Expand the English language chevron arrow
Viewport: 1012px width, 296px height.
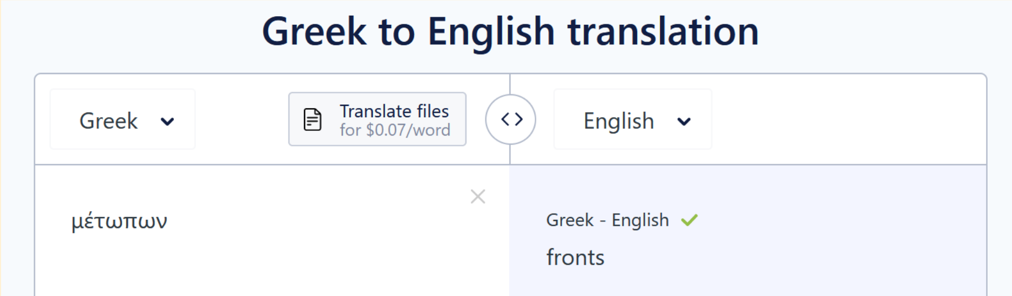(x=684, y=122)
